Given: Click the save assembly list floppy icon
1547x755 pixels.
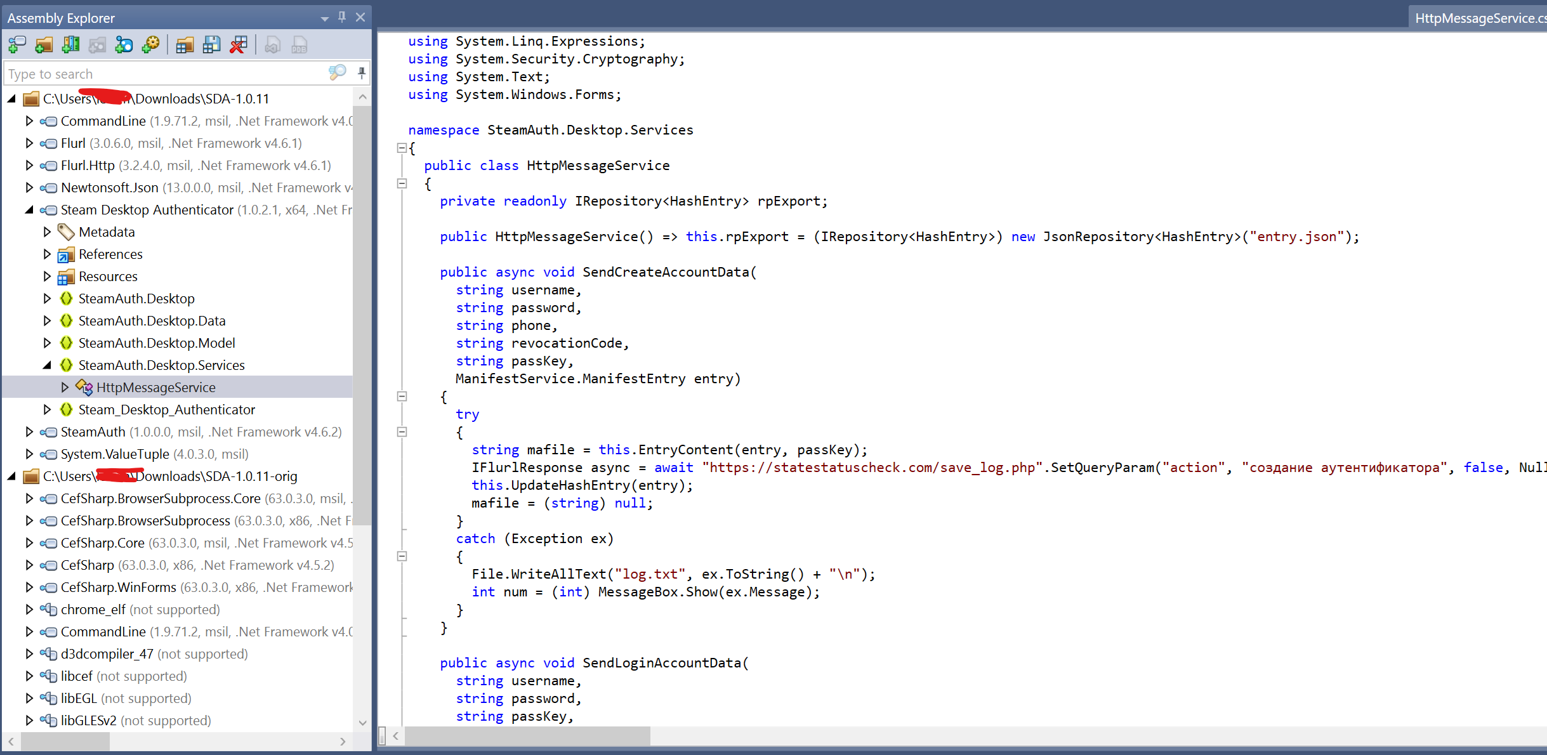Looking at the screenshot, I should pos(211,44).
